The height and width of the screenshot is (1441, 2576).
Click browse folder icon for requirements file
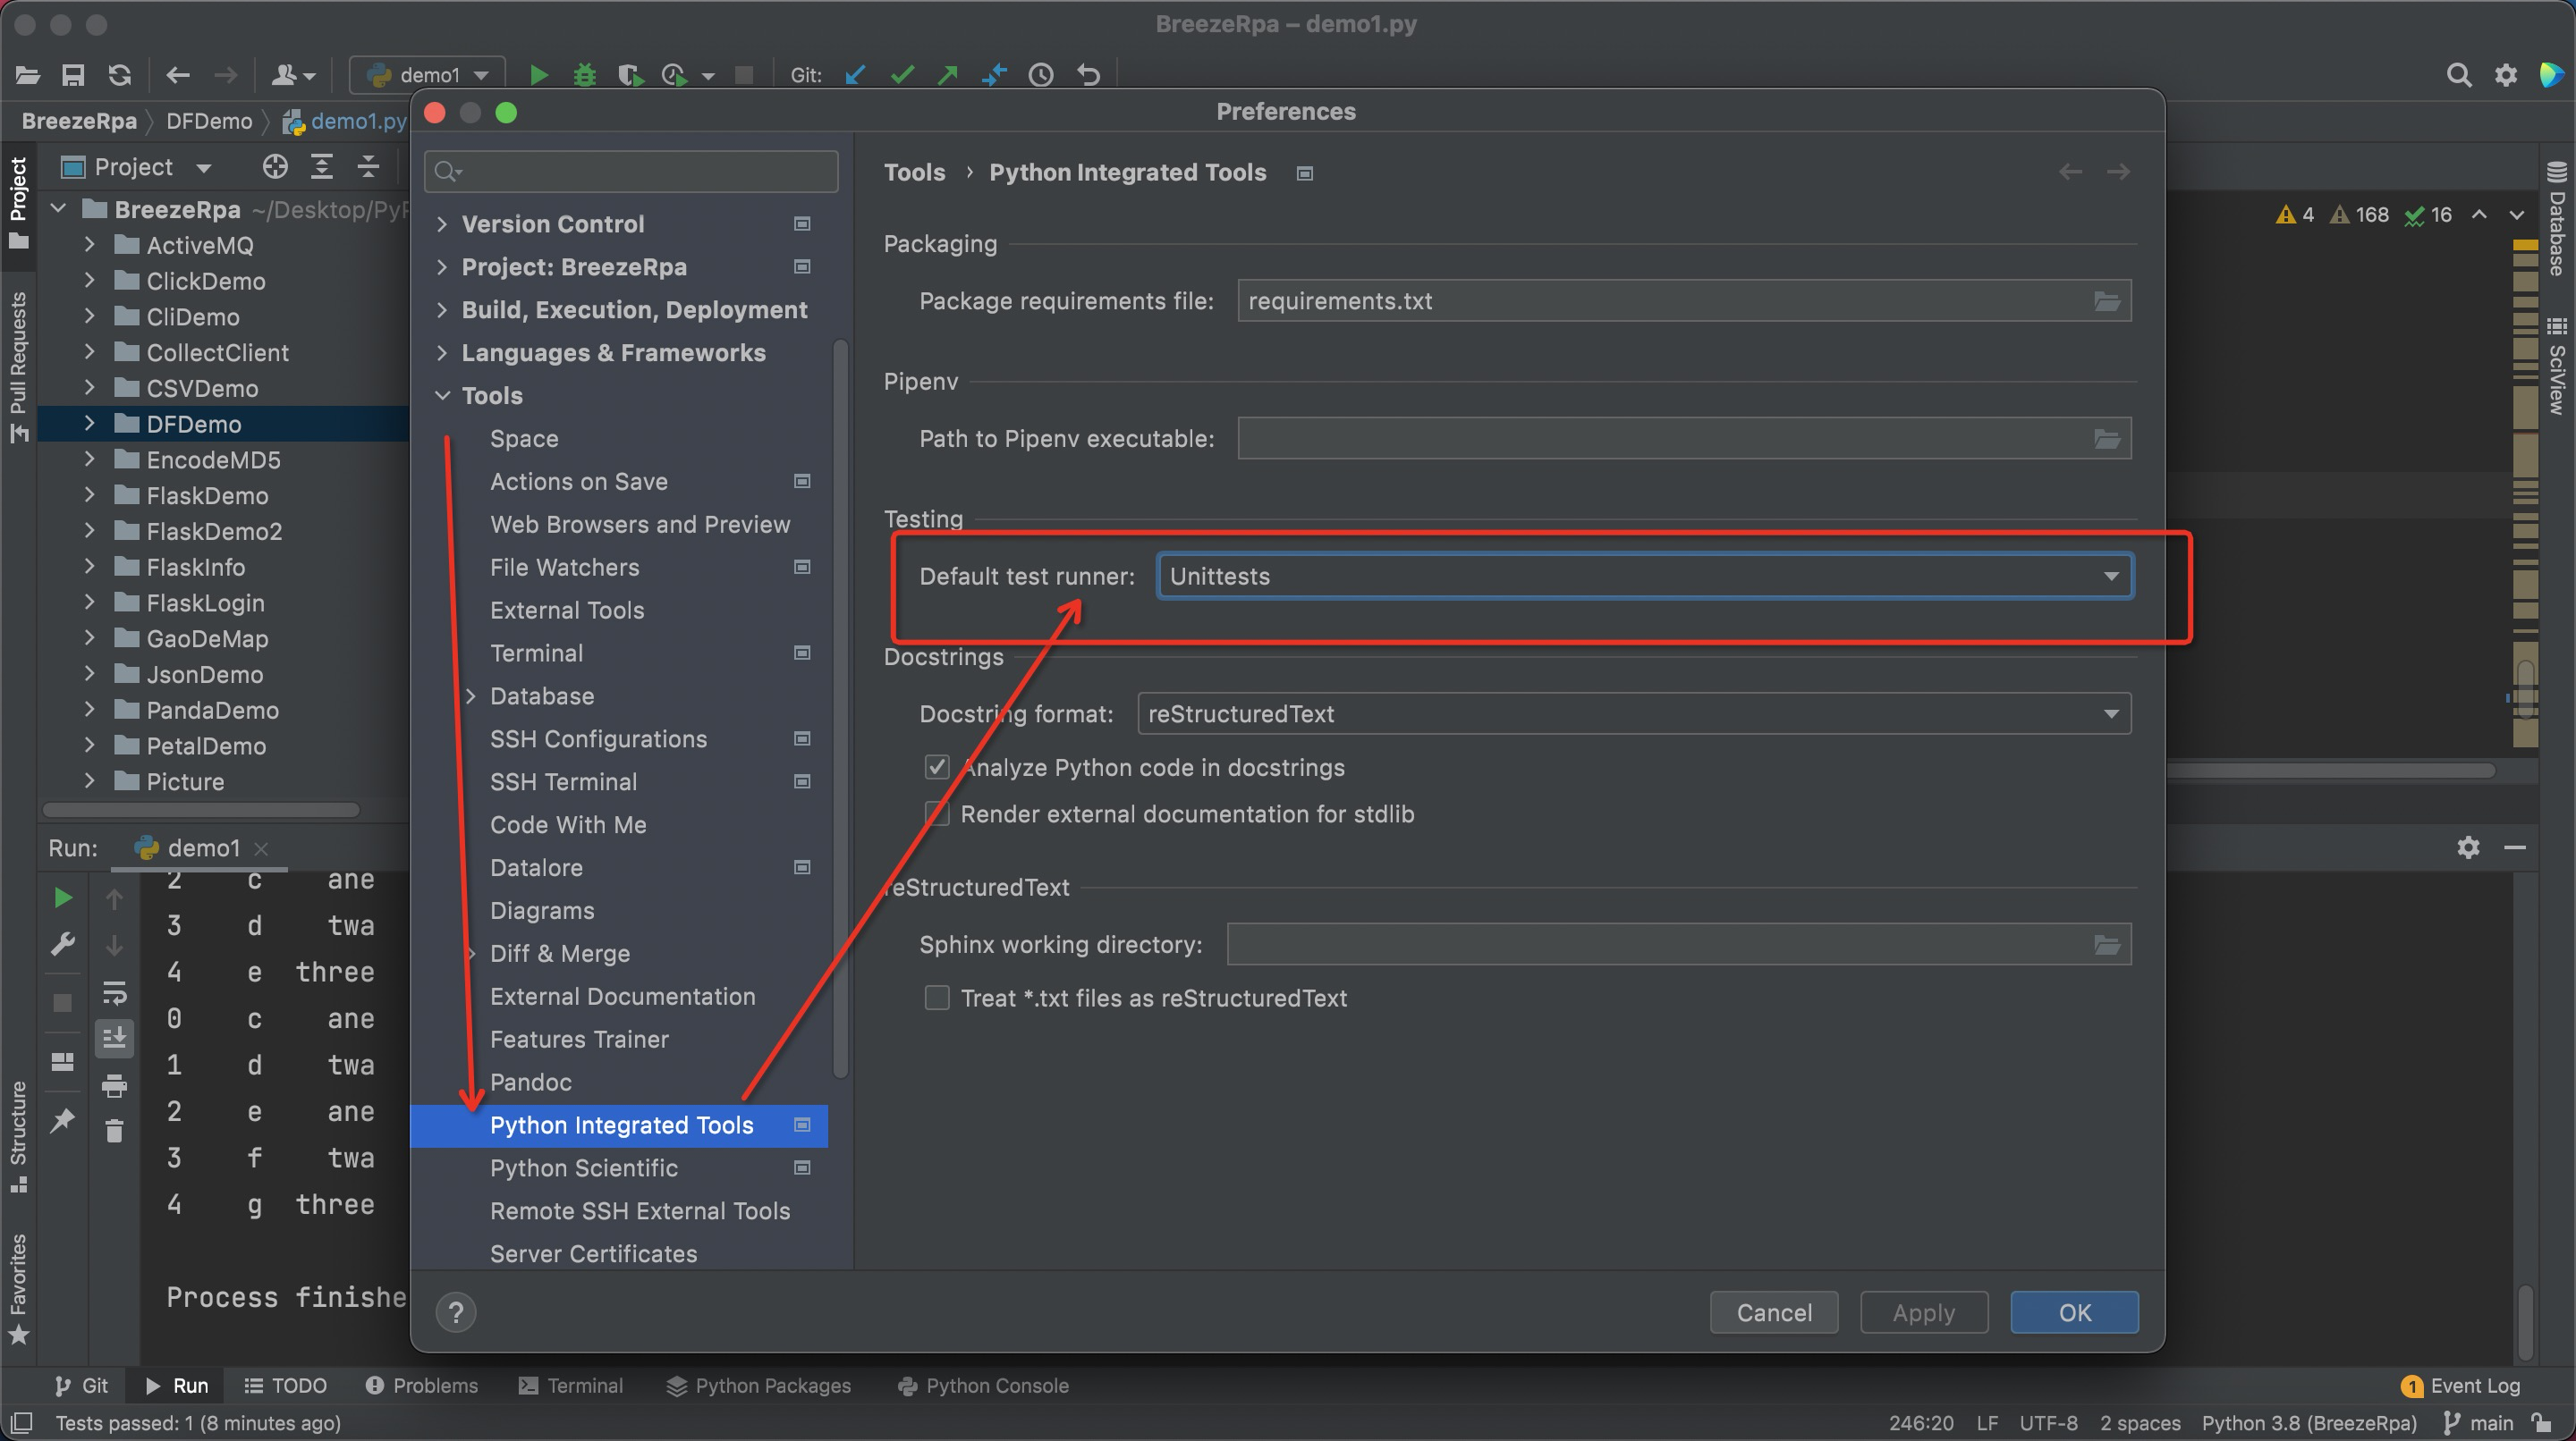pyautogui.click(x=2107, y=300)
